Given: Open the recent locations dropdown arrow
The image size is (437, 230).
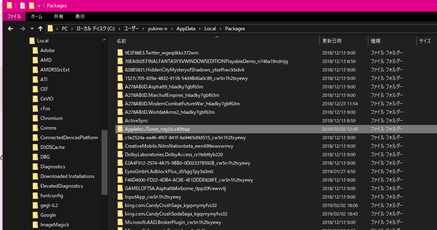Looking at the screenshot, I should point(32,29).
